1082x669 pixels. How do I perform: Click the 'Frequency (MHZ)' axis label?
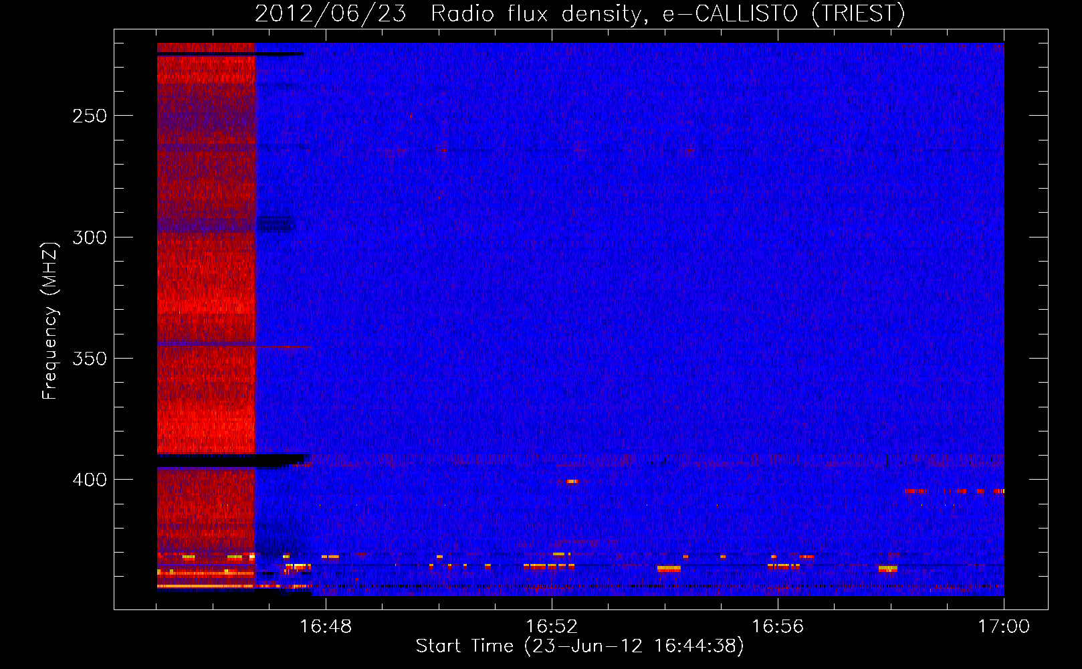click(50, 320)
